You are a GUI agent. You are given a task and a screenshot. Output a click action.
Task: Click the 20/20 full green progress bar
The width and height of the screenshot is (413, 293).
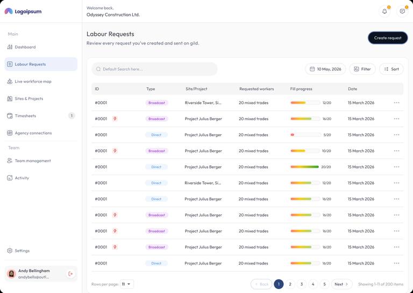pyautogui.click(x=304, y=167)
